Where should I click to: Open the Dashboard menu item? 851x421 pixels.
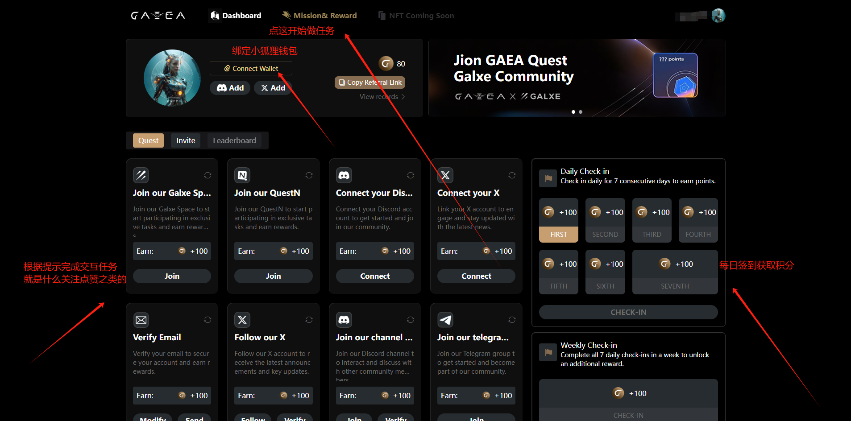(236, 16)
